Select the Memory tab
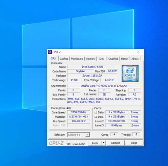The height and width of the screenshot is (166, 168). point(91,59)
